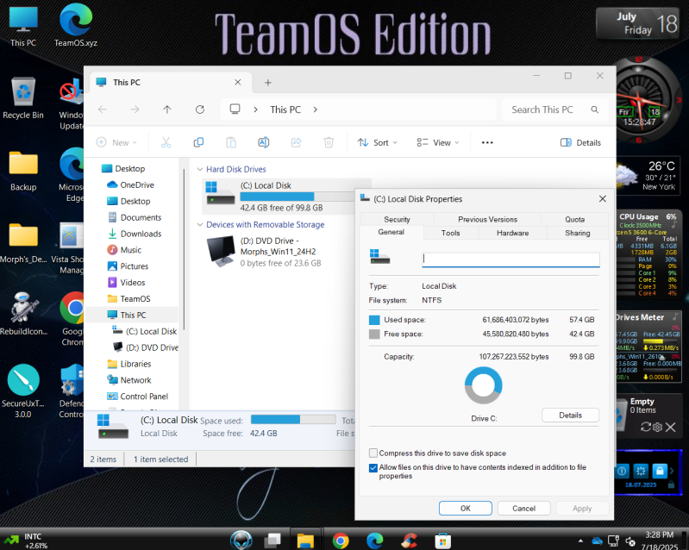The height and width of the screenshot is (550, 689).
Task: Click the Alienware start button on taskbar
Action: tap(241, 540)
